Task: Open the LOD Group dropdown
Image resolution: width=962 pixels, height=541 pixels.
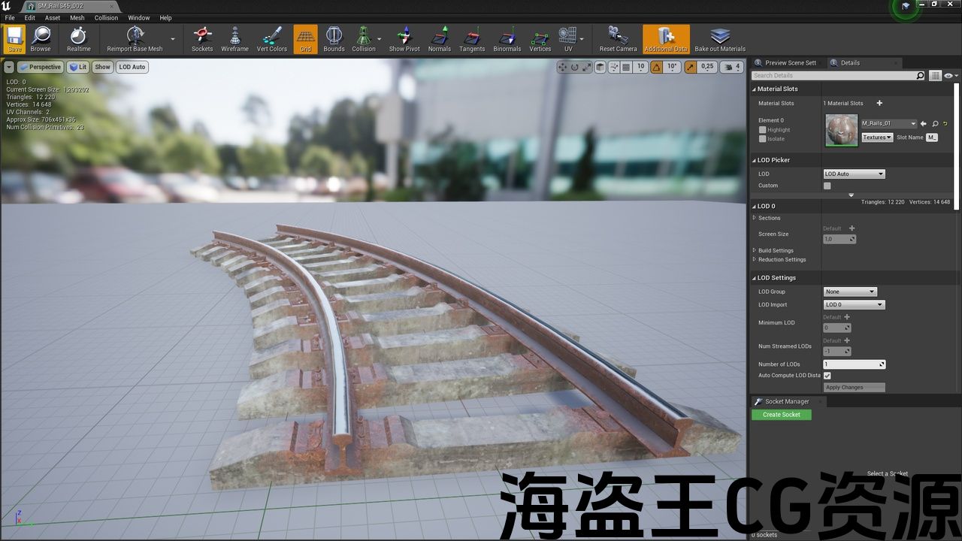Action: point(850,292)
